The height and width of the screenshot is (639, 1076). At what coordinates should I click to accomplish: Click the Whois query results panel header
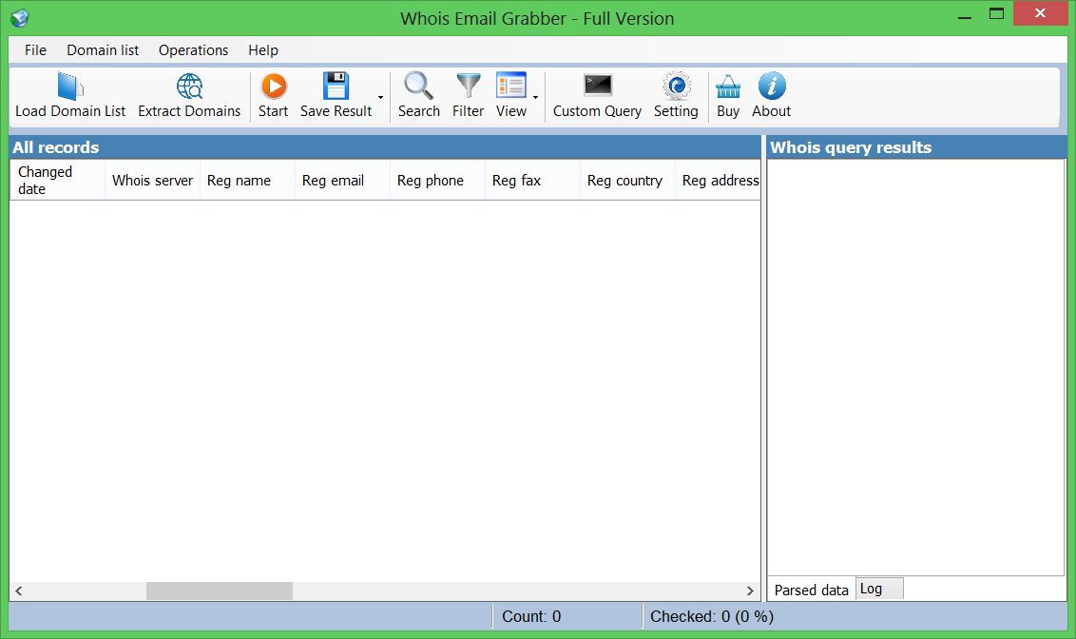click(917, 146)
